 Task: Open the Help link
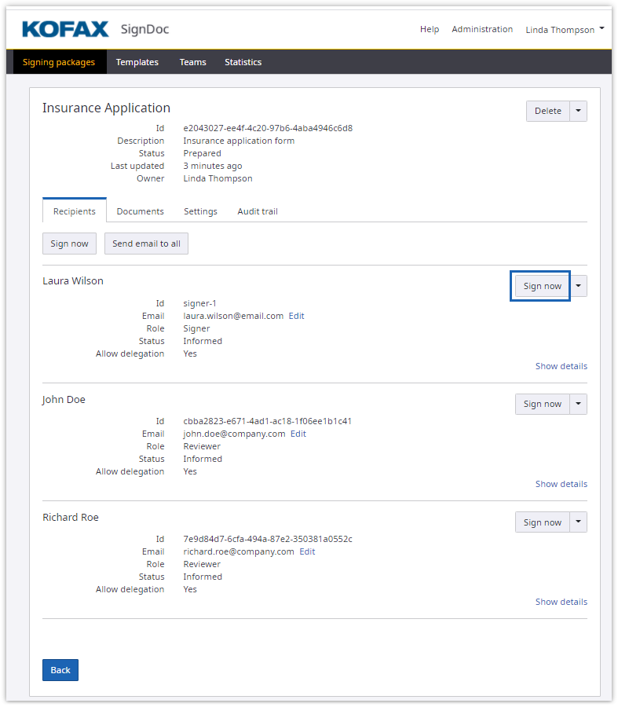point(430,29)
